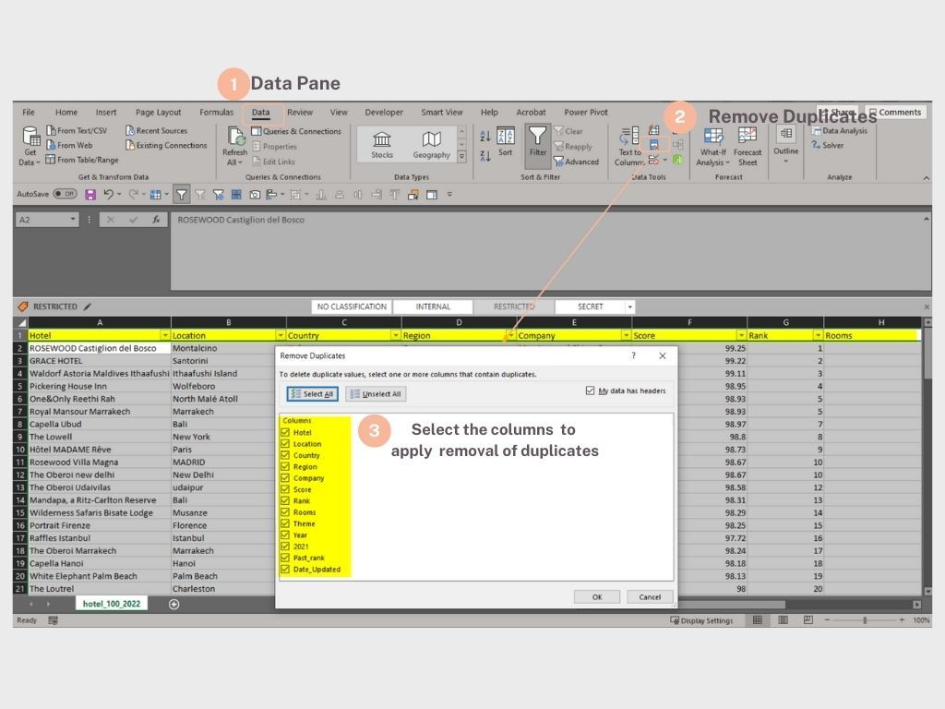Click the Flash Fill icon
Image resolution: width=945 pixels, height=709 pixels.
(654, 130)
